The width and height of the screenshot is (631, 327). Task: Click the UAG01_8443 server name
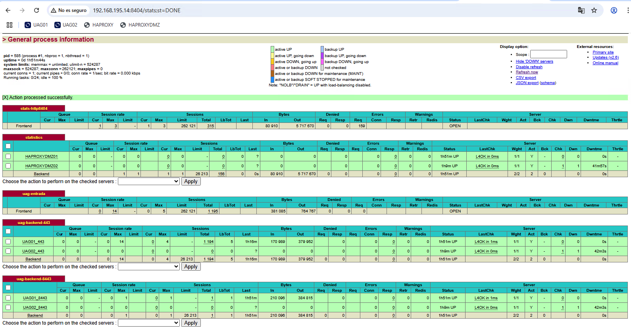[x=35, y=298]
